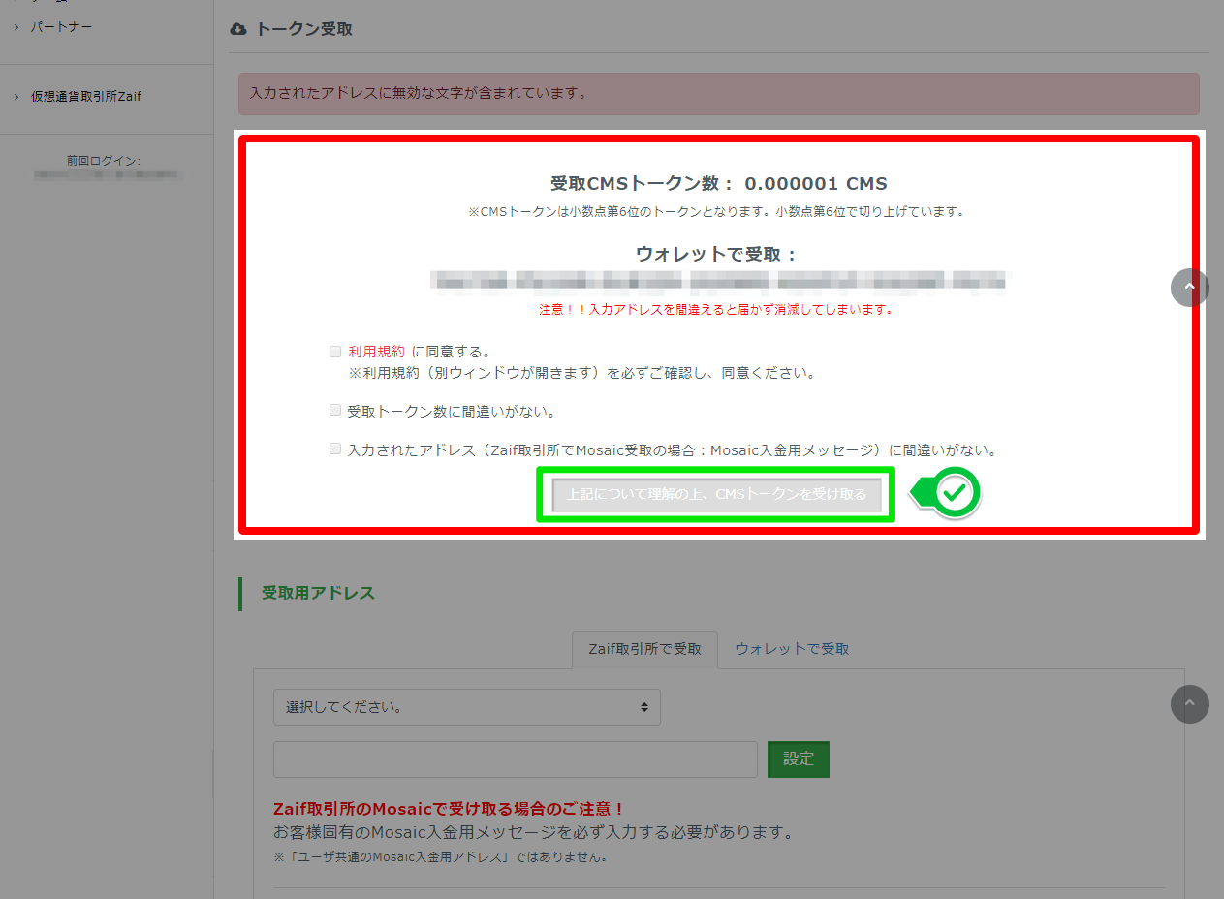The width and height of the screenshot is (1224, 899).
Task: Click the lower scroll-to-top arrow icon
Action: 1190,704
